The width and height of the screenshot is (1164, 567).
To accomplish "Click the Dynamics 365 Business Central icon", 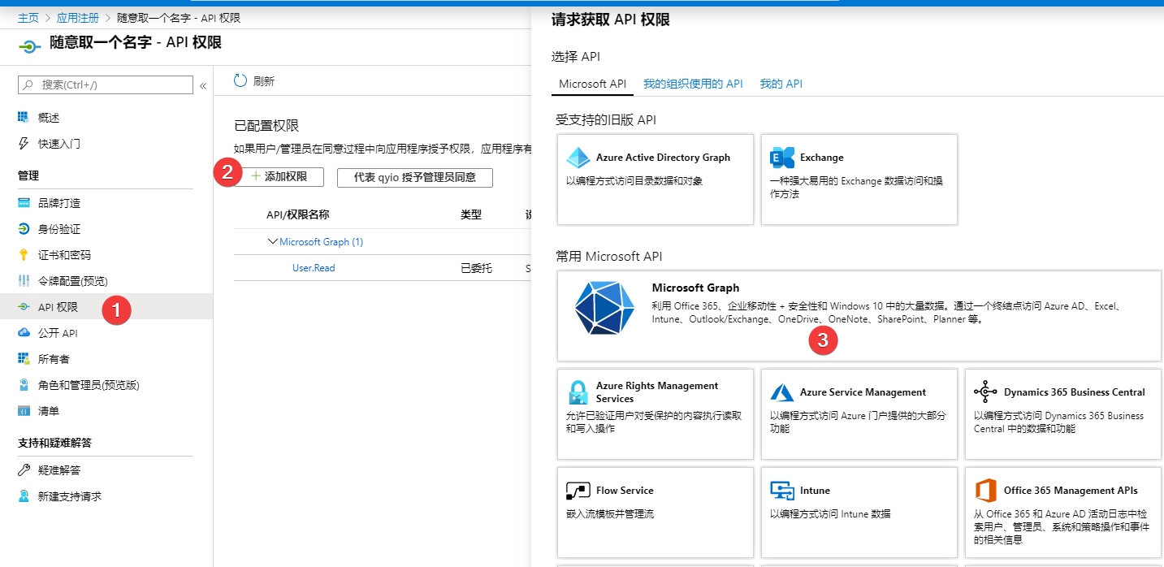I will click(x=985, y=392).
